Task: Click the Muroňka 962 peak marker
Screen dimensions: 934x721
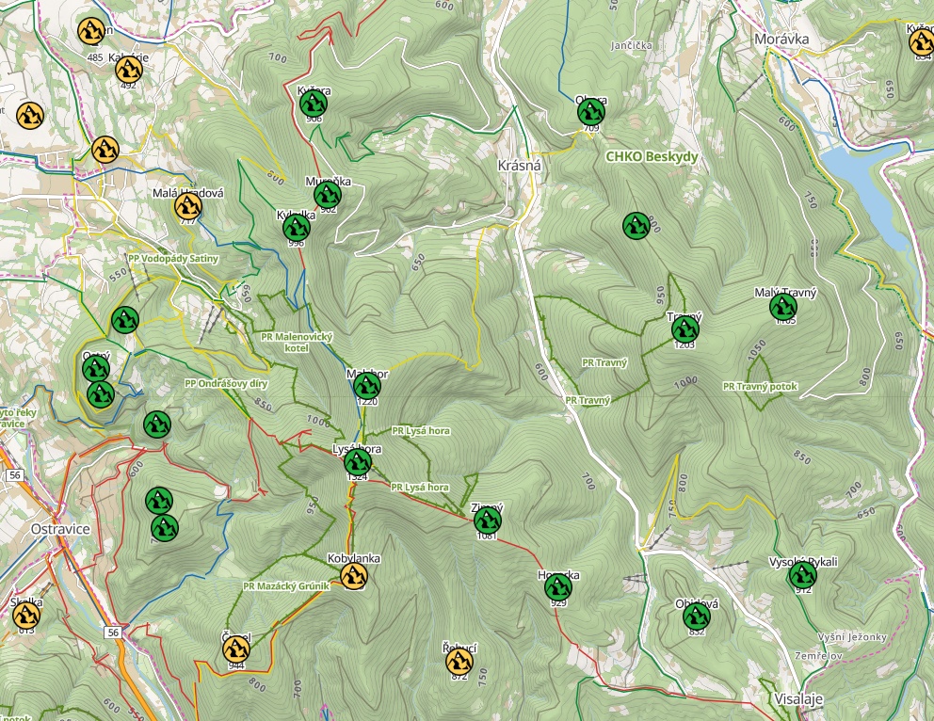Action: coord(327,195)
